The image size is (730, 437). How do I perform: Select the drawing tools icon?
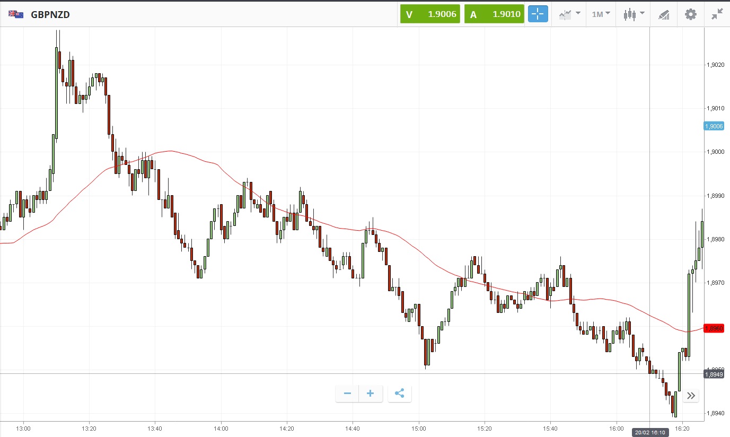[664, 14]
